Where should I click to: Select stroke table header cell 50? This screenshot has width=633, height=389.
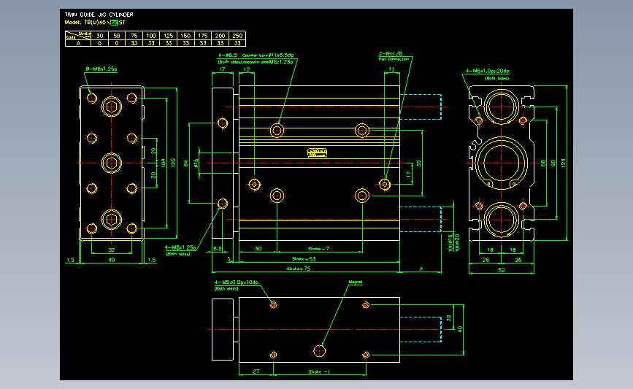pos(117,36)
